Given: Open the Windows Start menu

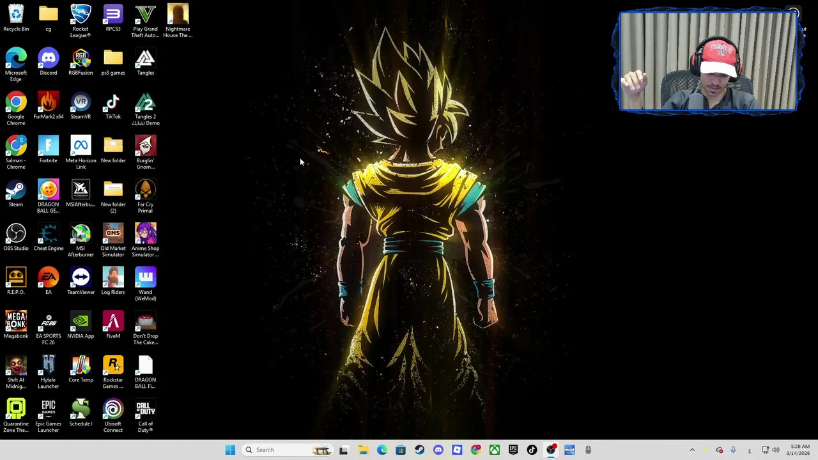Looking at the screenshot, I should [x=230, y=450].
